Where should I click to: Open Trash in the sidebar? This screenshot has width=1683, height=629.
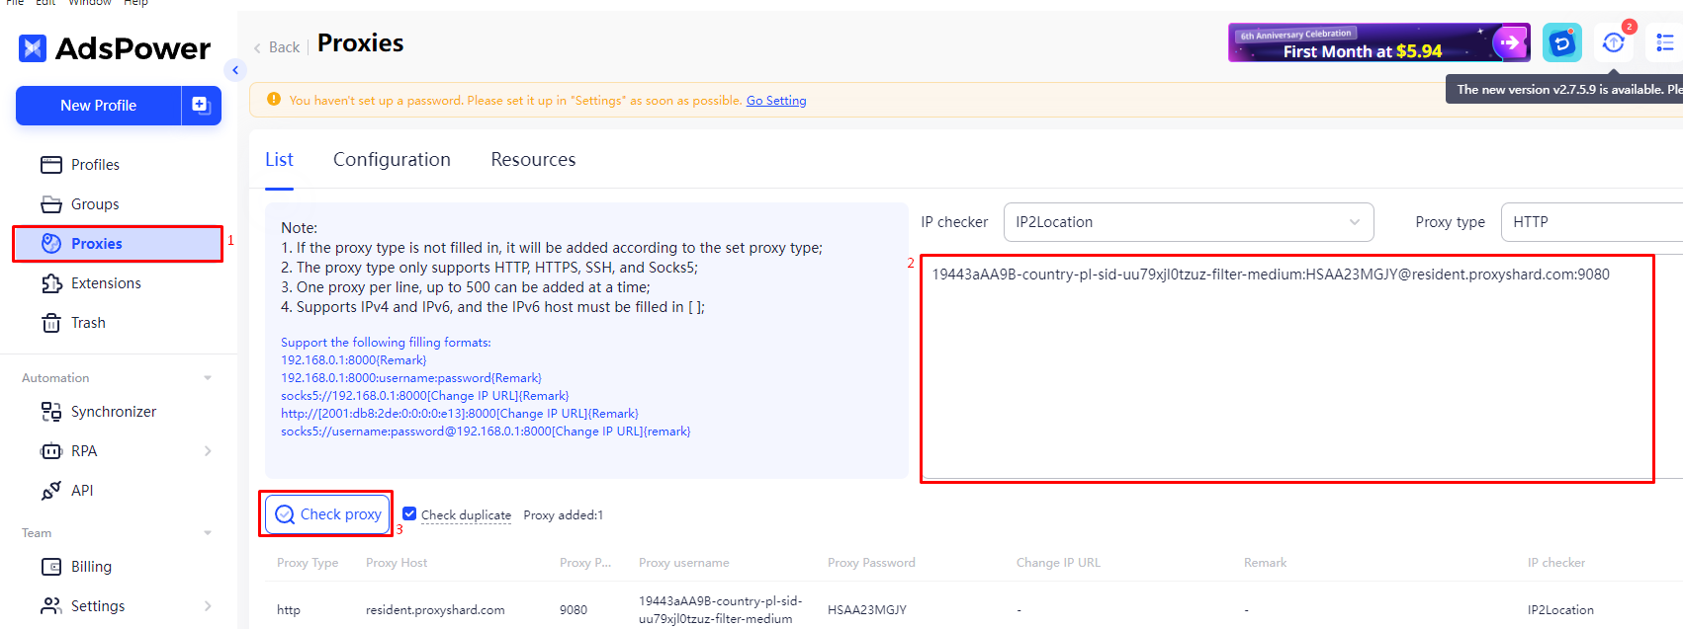88,323
